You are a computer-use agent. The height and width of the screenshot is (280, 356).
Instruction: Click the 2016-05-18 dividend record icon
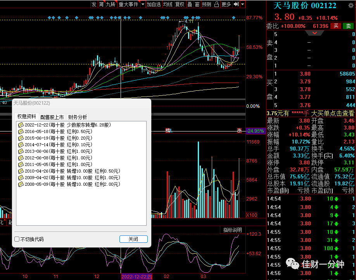point(21,131)
